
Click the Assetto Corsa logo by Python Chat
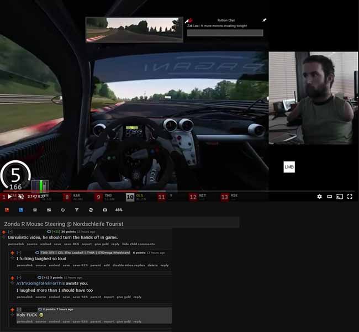click(189, 20)
